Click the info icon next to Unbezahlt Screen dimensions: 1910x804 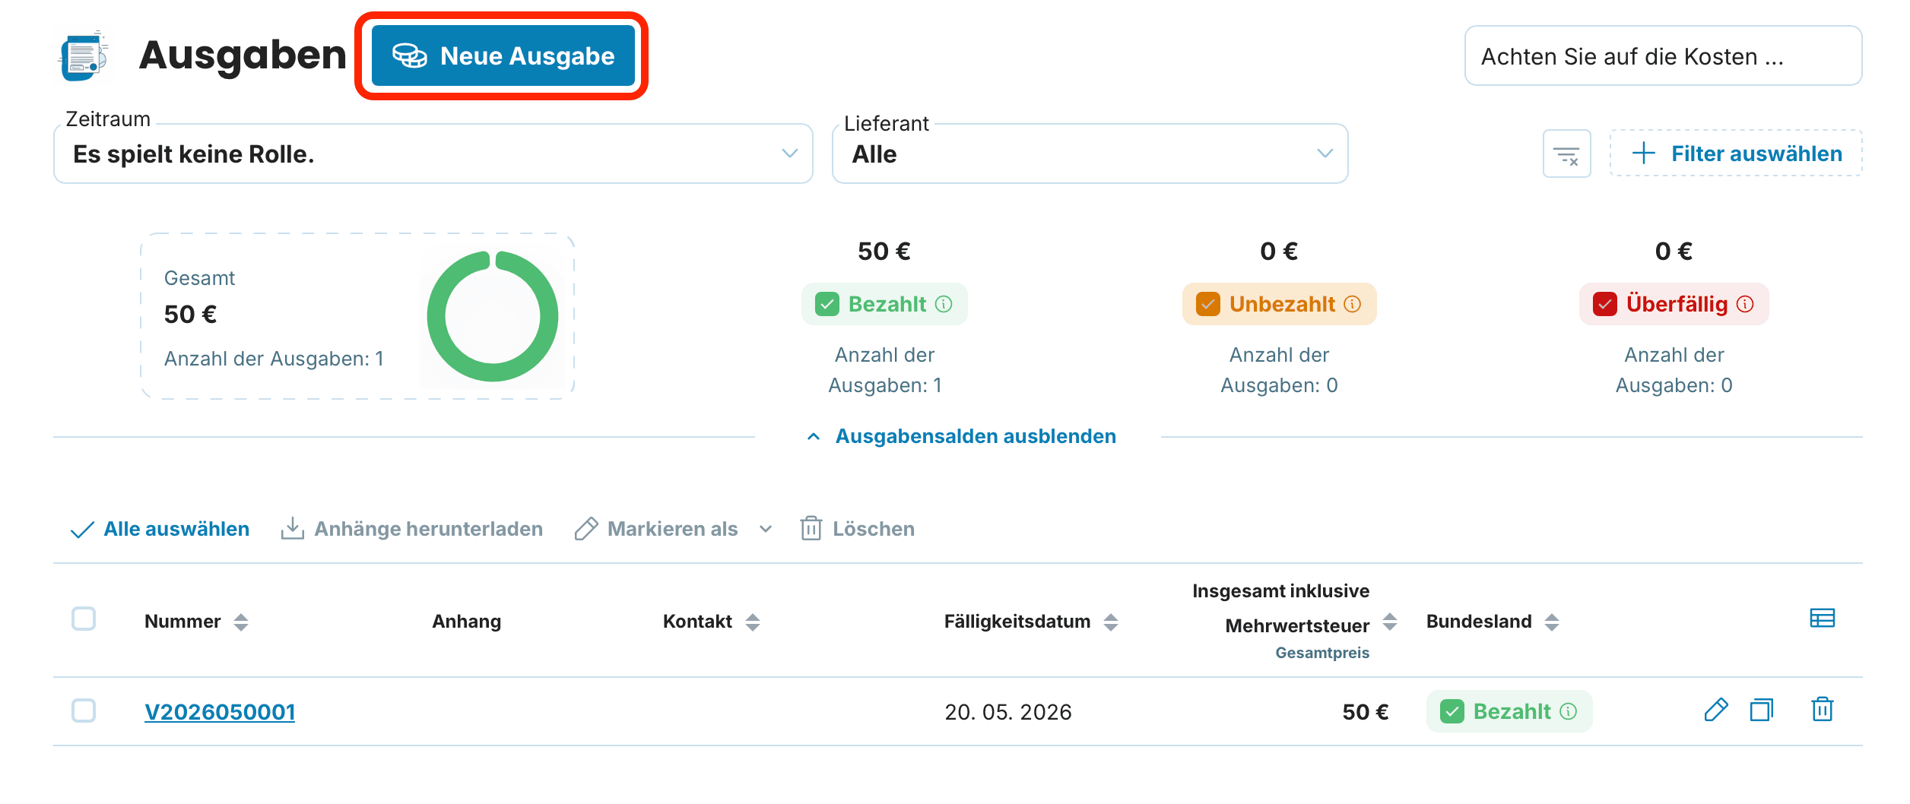point(1353,304)
